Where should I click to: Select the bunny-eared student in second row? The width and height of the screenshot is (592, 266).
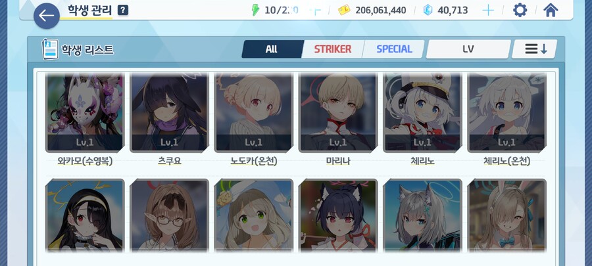click(x=507, y=215)
